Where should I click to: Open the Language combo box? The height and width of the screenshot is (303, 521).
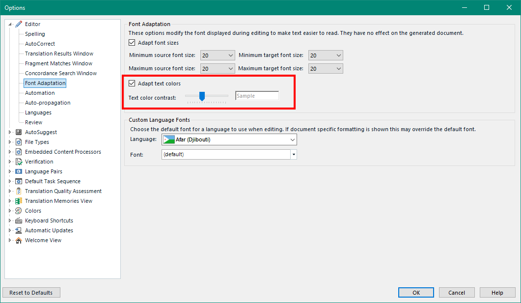(229, 139)
